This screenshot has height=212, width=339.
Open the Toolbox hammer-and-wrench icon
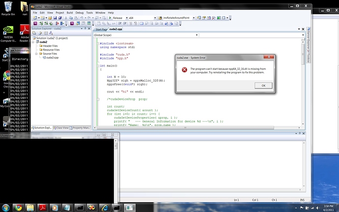pyautogui.click(x=214, y=18)
